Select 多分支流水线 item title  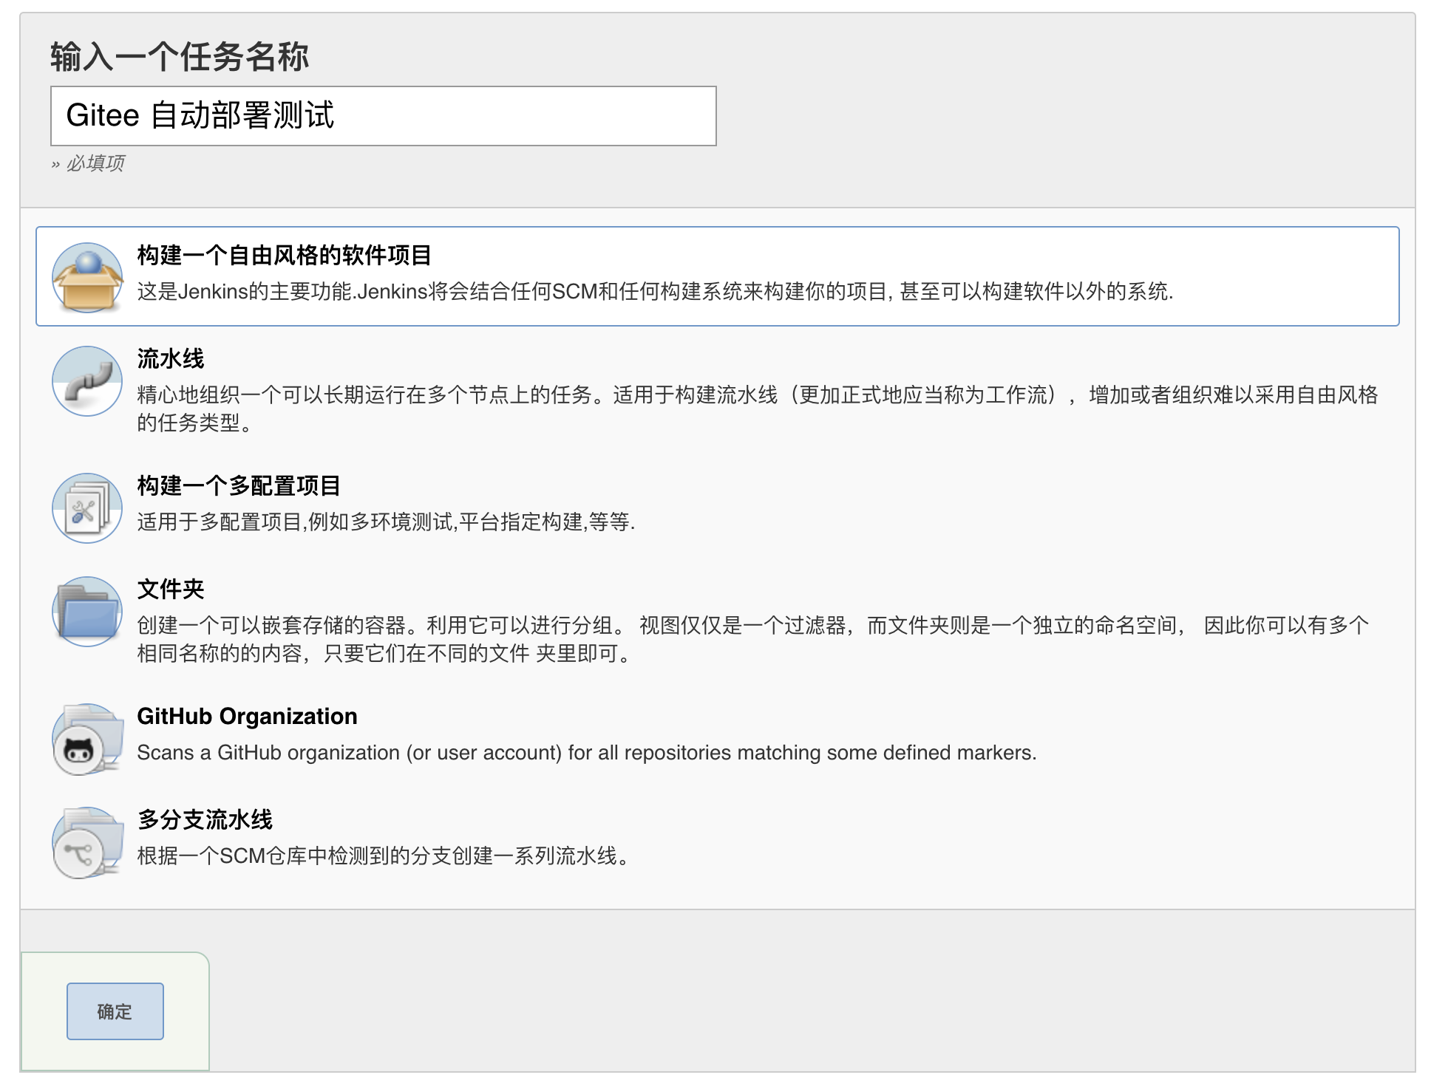point(205,820)
